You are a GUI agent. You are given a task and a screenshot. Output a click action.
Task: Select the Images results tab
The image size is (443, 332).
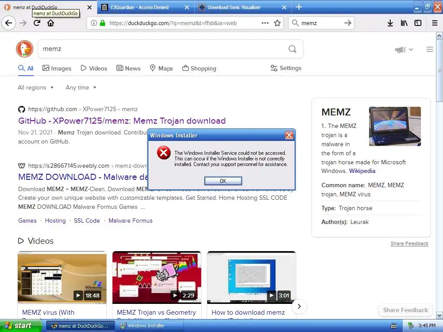(57, 68)
